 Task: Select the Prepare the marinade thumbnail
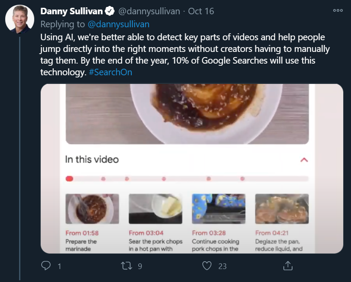tap(92, 209)
